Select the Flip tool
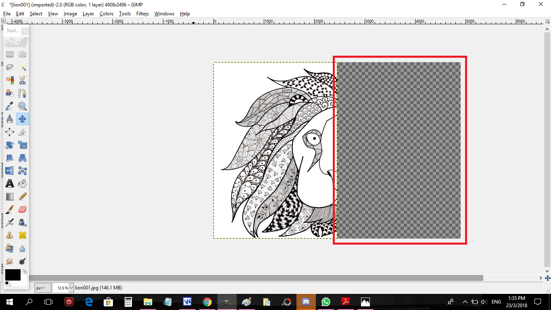Image resolution: width=551 pixels, height=310 pixels. point(10,171)
